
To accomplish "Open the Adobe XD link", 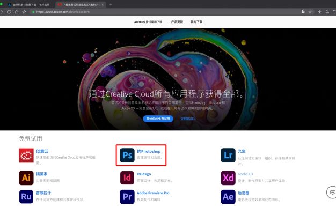I will [245, 174].
